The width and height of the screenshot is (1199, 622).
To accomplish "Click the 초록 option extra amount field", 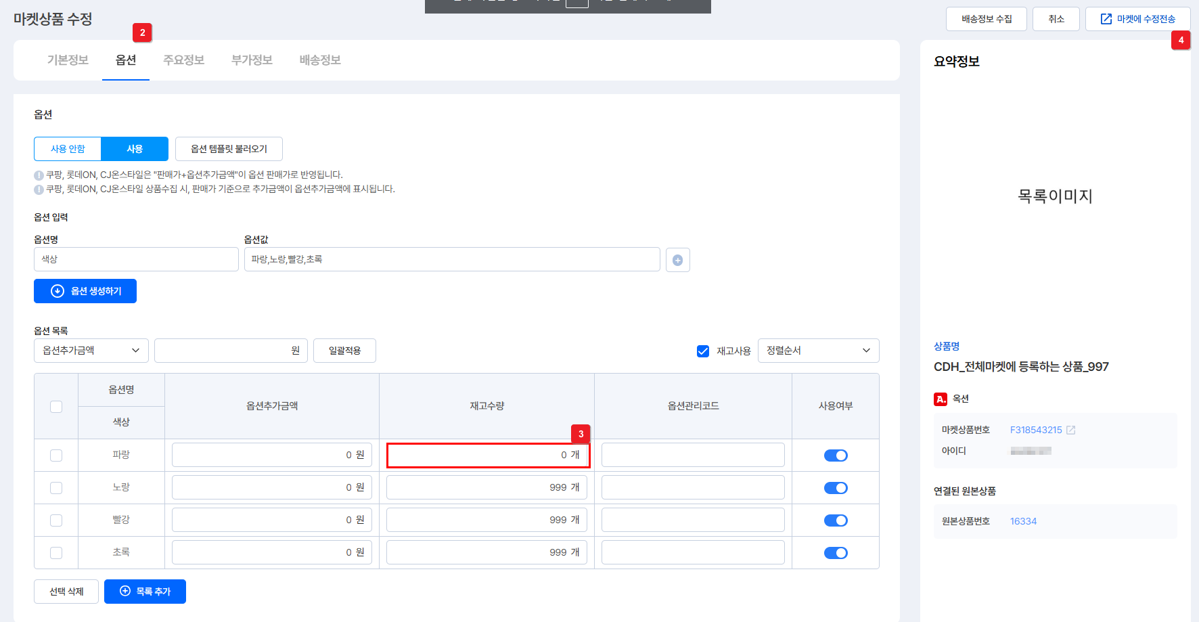I will tap(272, 552).
